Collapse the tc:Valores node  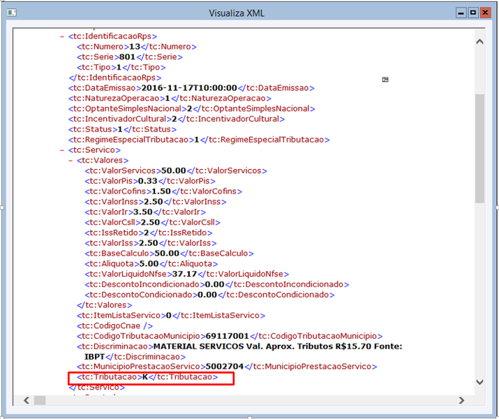click(70, 161)
